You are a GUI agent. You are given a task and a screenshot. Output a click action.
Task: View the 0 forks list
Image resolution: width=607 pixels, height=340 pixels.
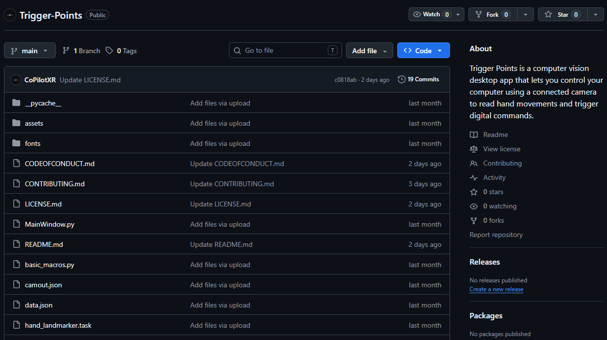coord(493,220)
